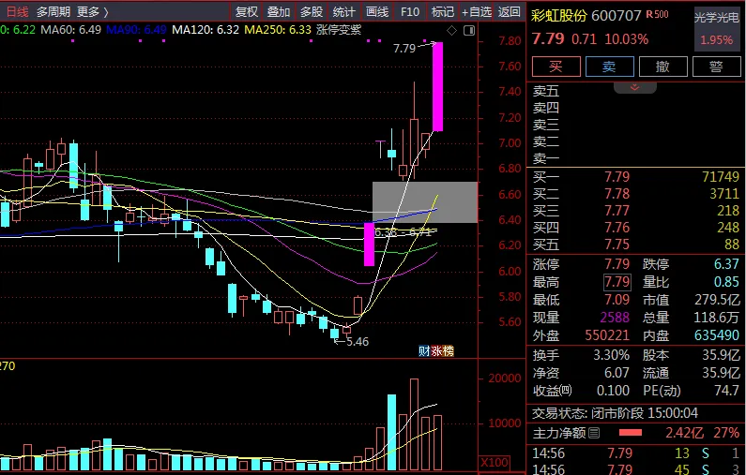
Task: Click the last magenta limit-up candle
Action: [437, 86]
